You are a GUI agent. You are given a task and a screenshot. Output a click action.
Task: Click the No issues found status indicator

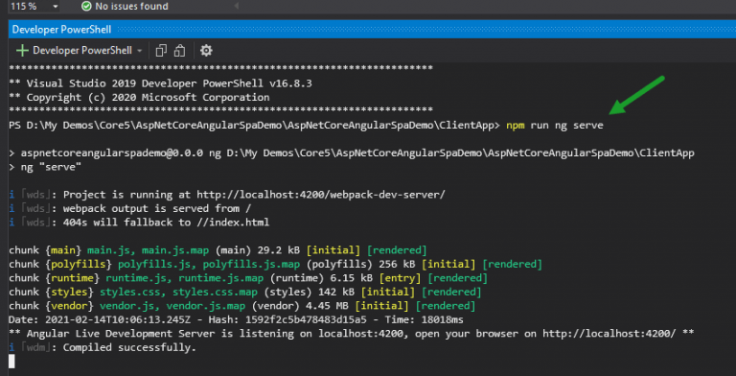pyautogui.click(x=125, y=6)
